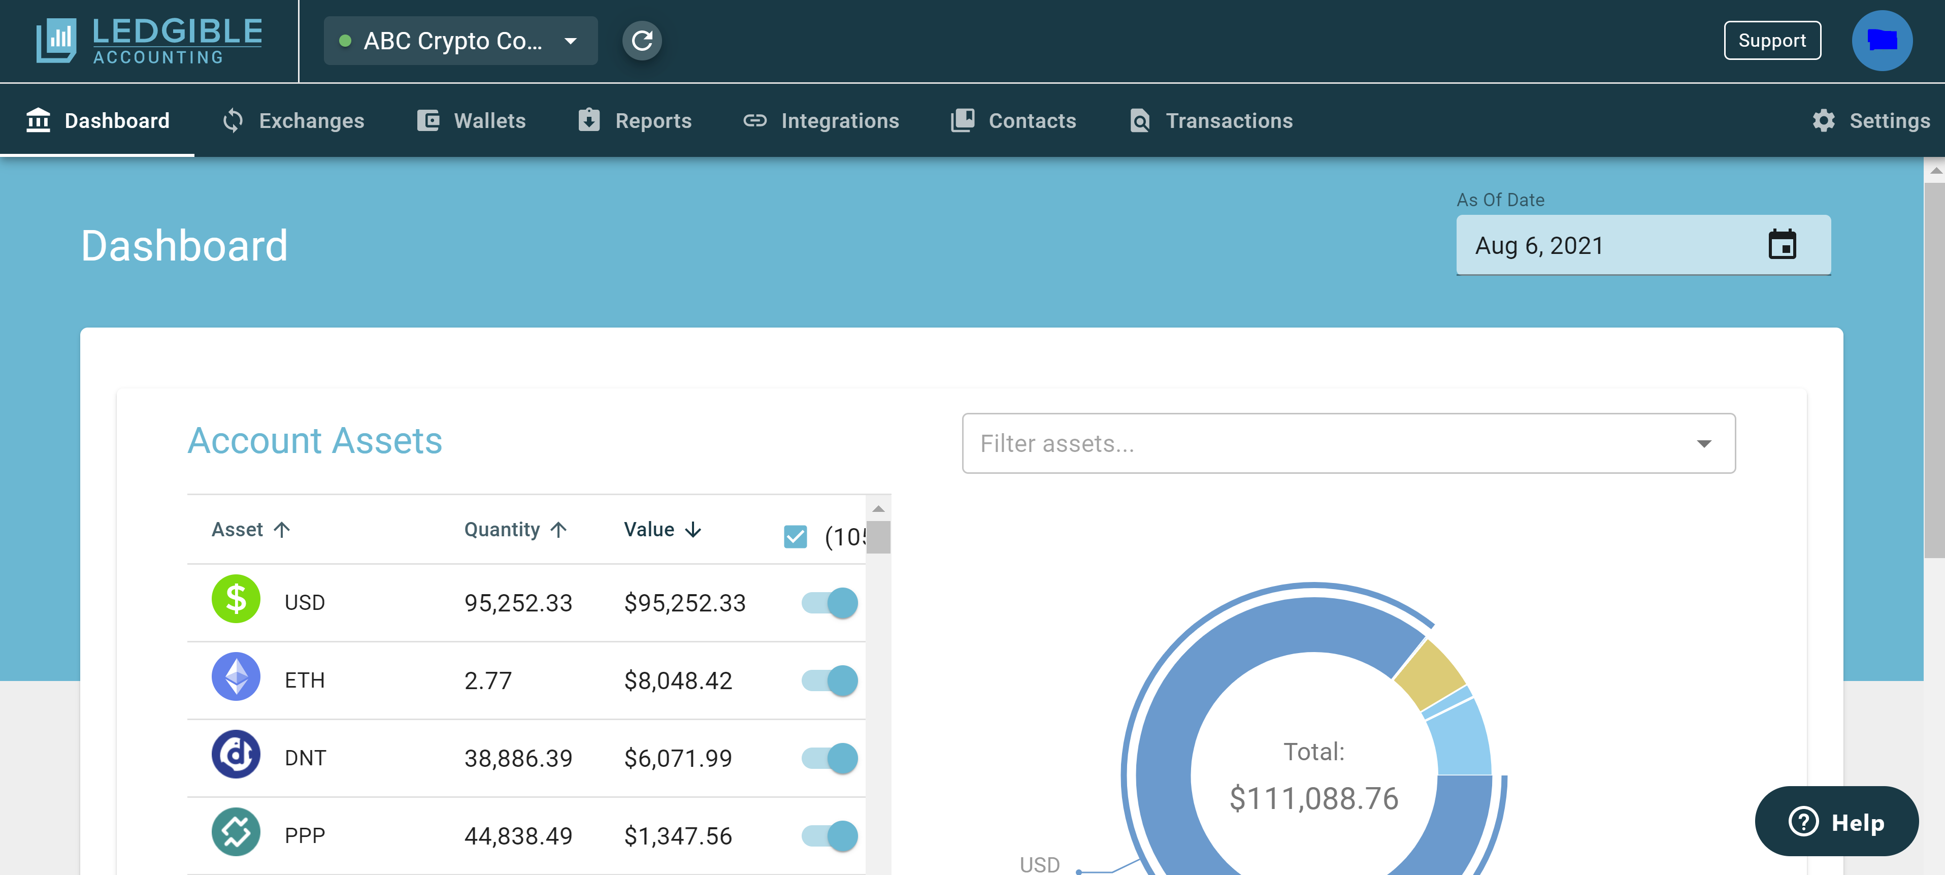The width and height of the screenshot is (1945, 875).
Task: Expand the ABC Crypto Co account dropdown
Action: point(460,41)
